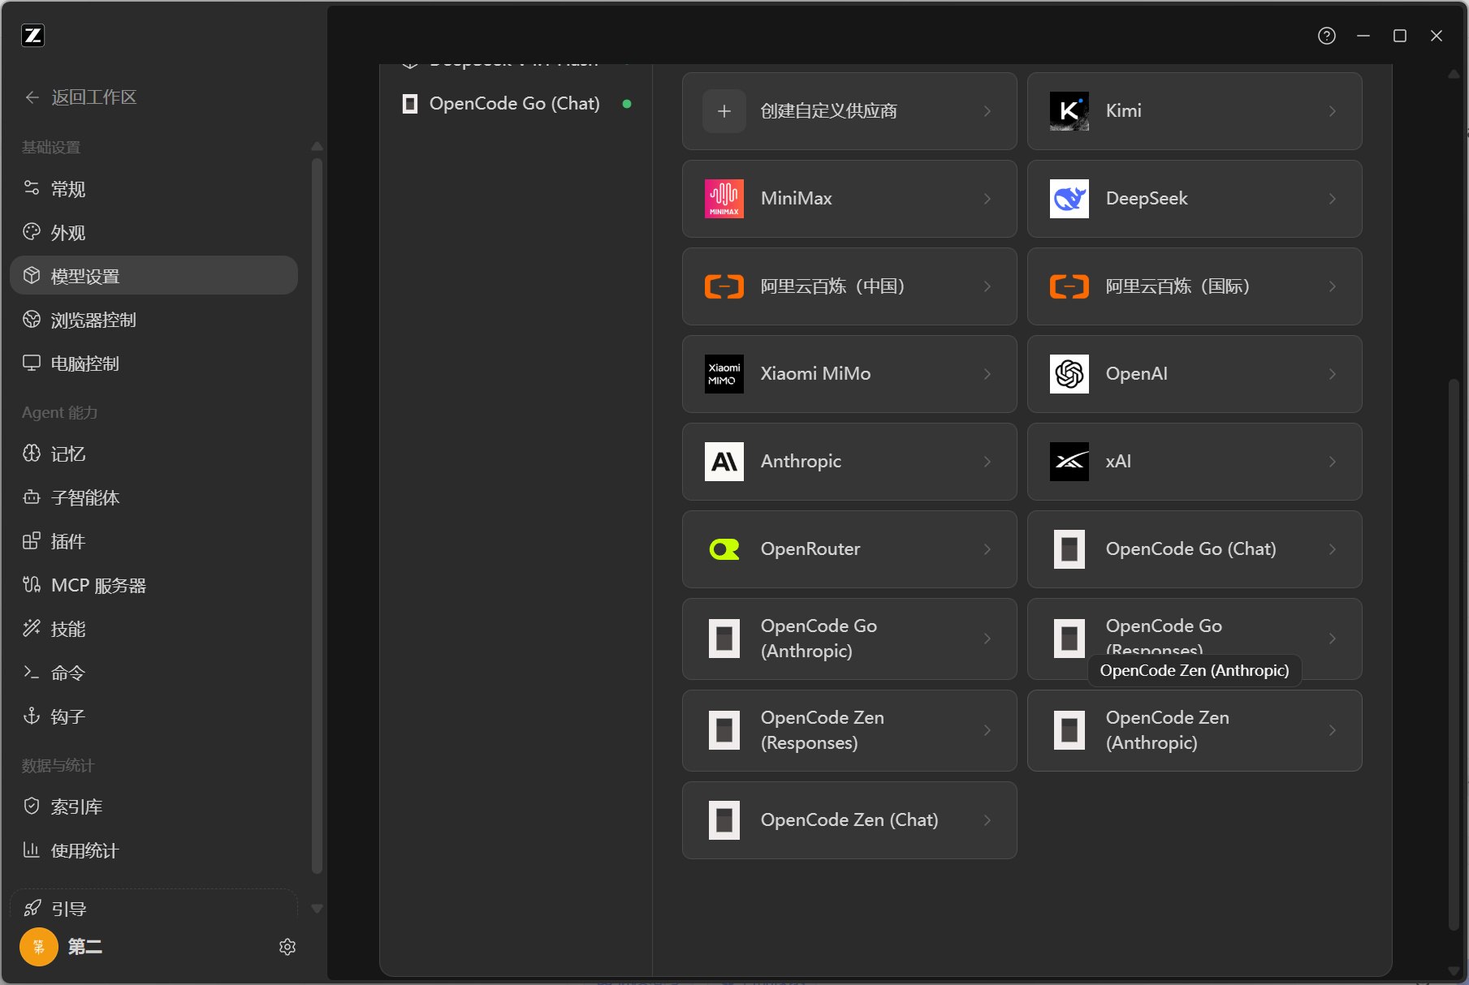Viewport: 1469px width, 985px height.
Task: Click the MiniMax provider logo
Action: (724, 199)
